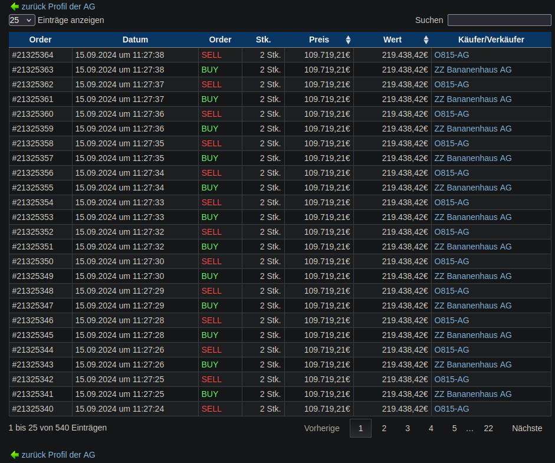This screenshot has width=555, height=463.
Task: Sort by Stk. column header
Action: point(263,40)
